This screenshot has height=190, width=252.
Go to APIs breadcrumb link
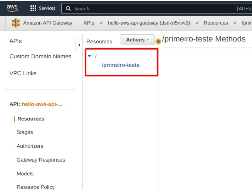[89, 23]
